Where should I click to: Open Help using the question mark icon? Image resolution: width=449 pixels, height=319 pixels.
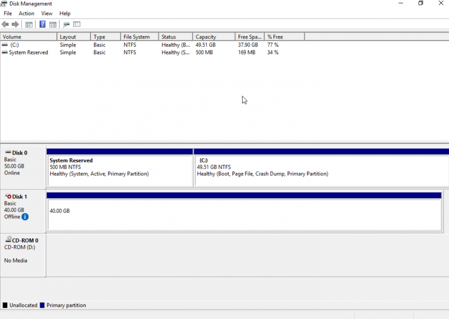[42, 24]
